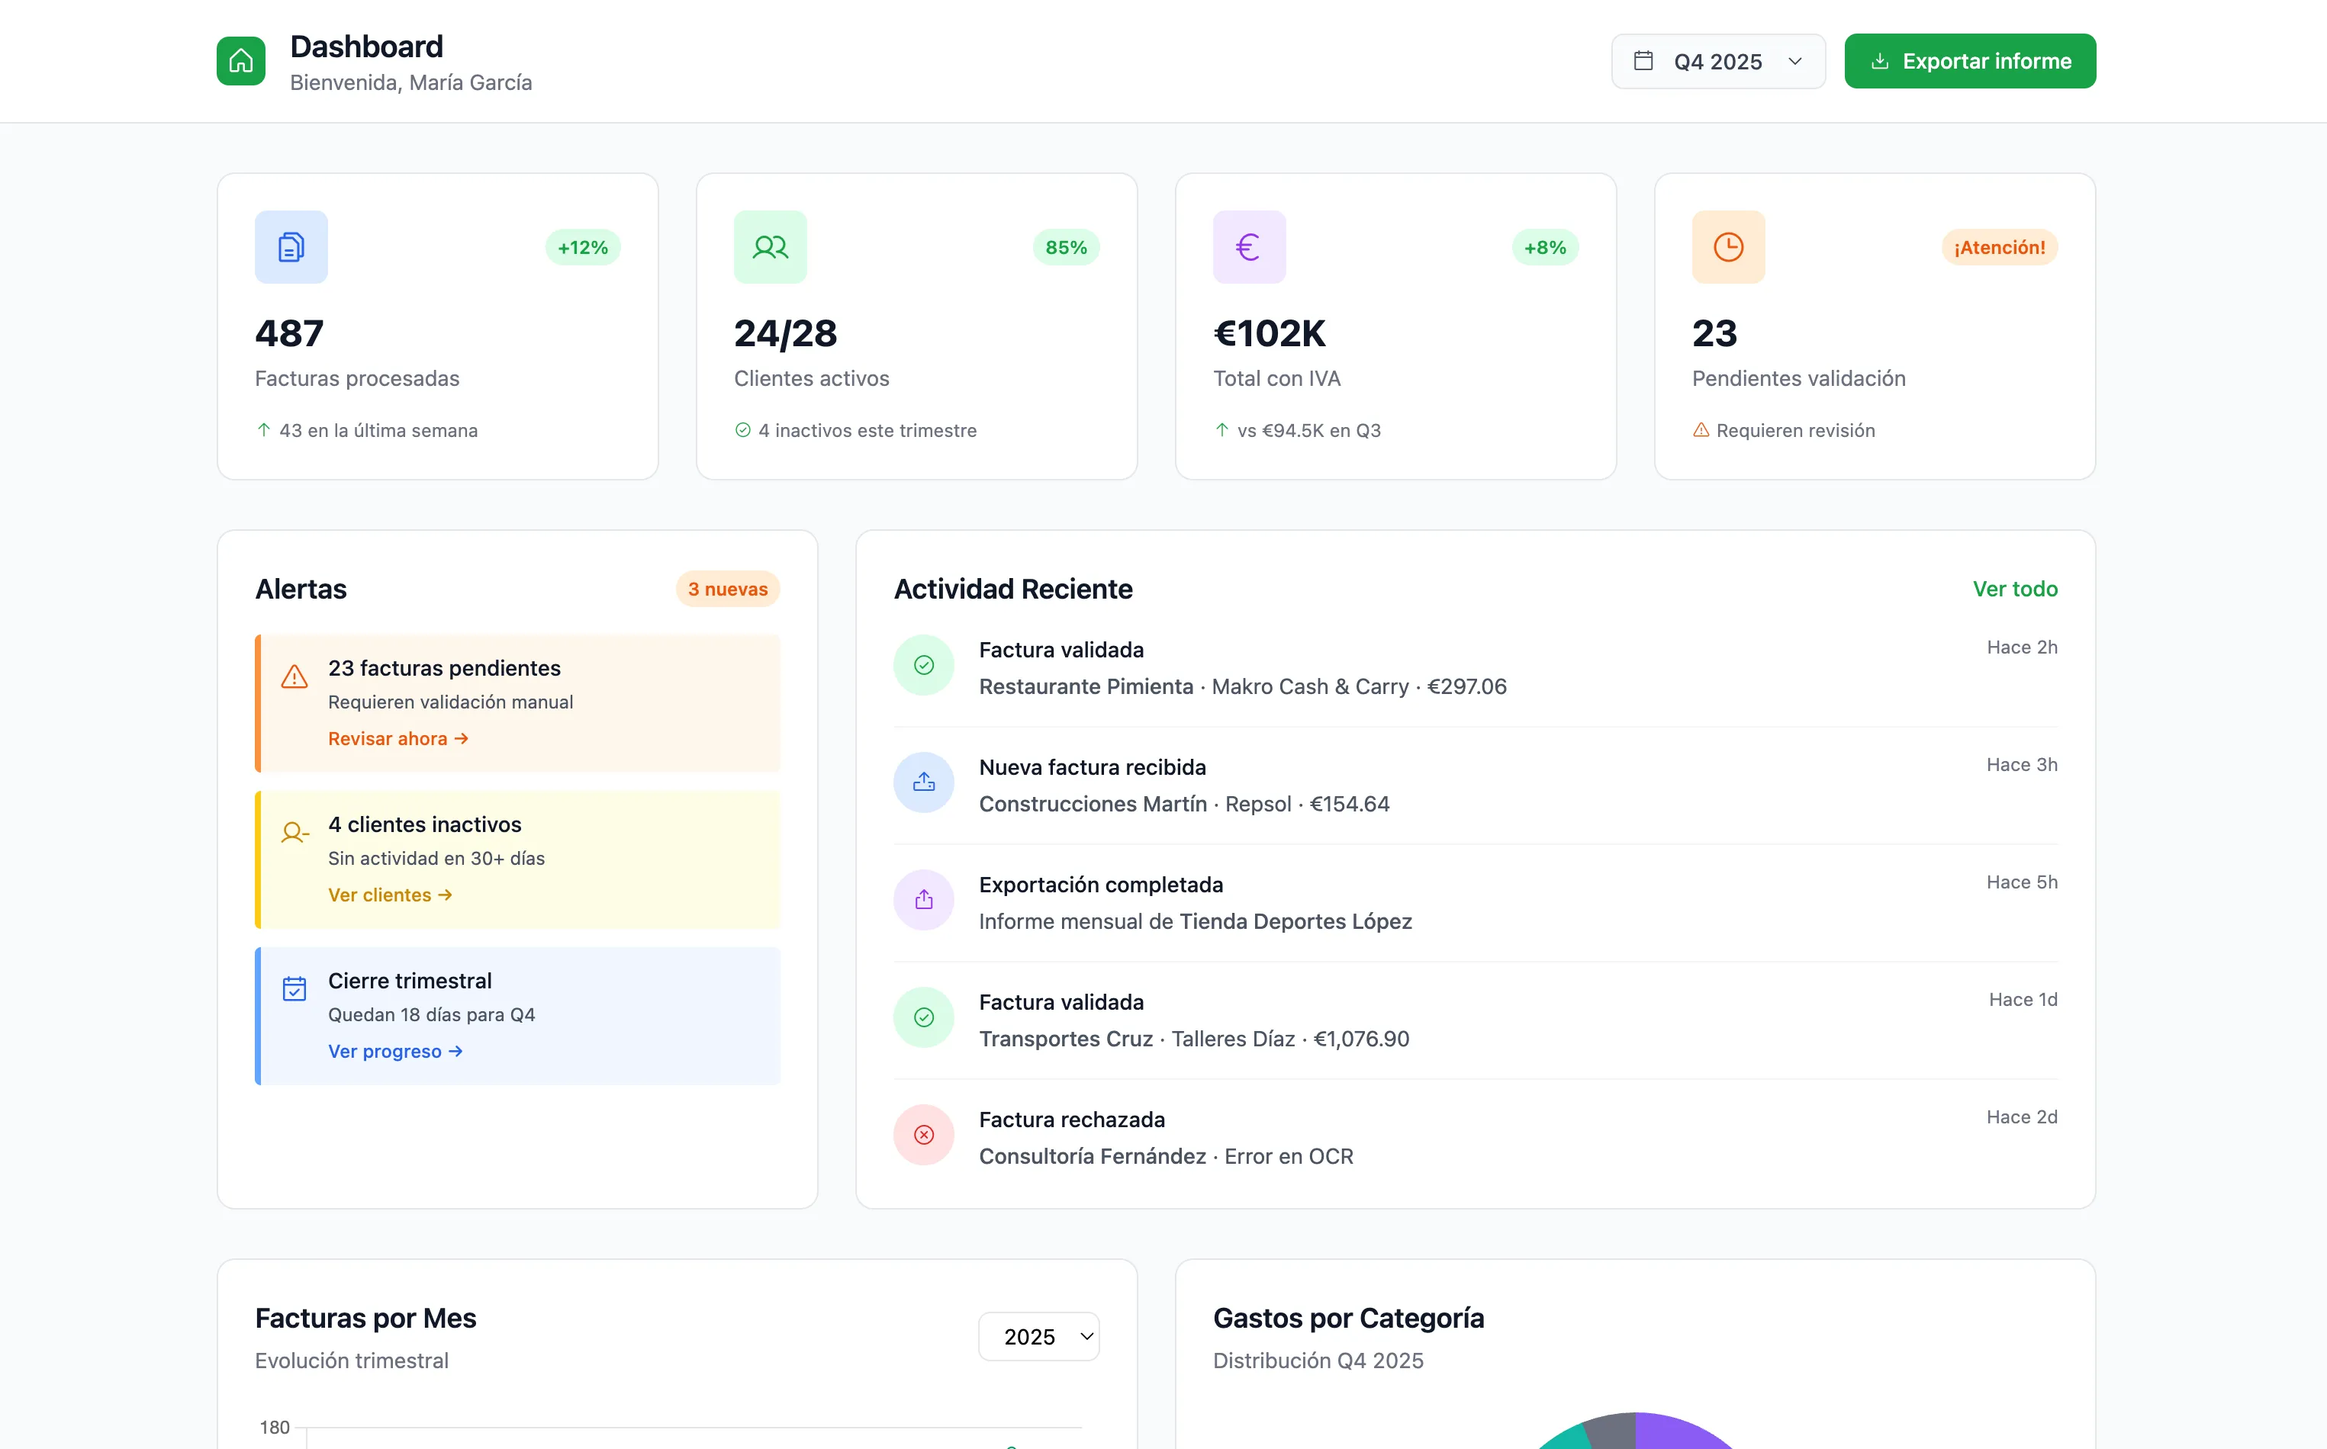The height and width of the screenshot is (1449, 2327).
Task: Click the warning triangle icon in the facturas pendientes alert
Action: pyautogui.click(x=294, y=676)
